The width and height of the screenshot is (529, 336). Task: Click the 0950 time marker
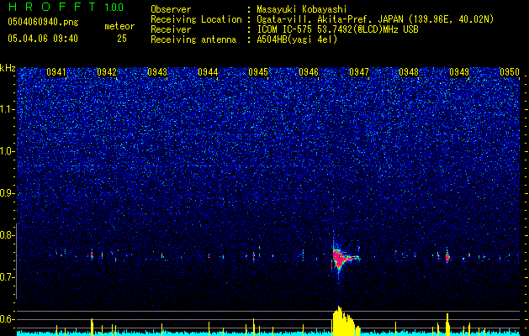pyautogui.click(x=510, y=72)
